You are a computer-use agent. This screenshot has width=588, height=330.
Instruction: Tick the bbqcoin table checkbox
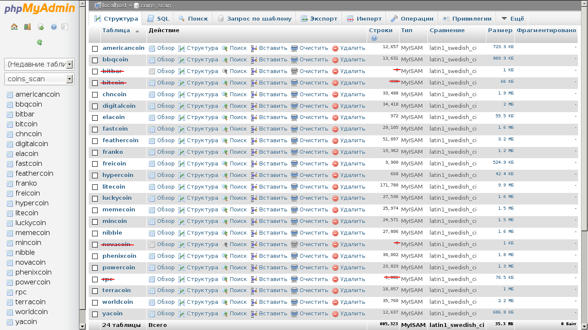coord(95,60)
